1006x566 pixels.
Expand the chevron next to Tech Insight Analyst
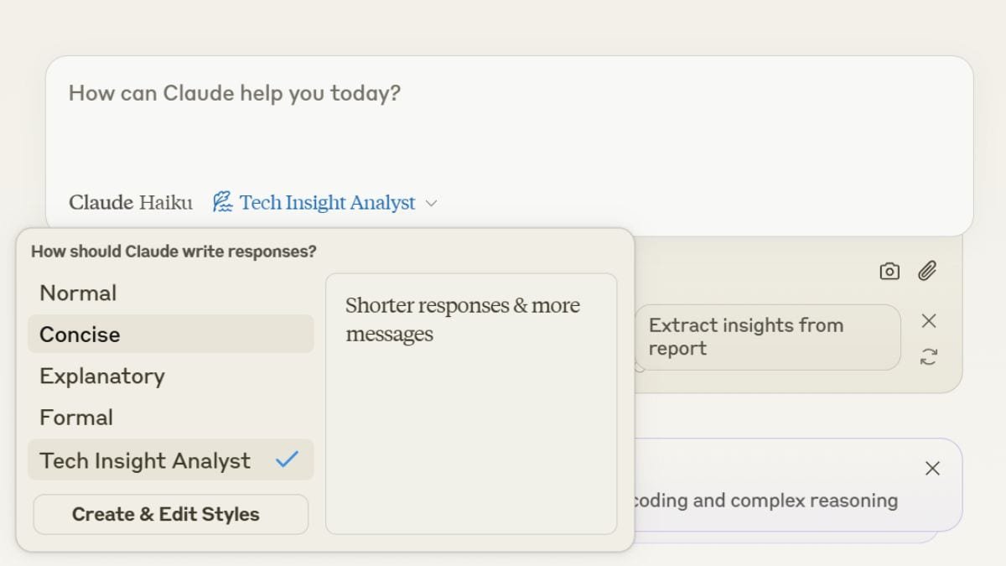[x=431, y=203]
